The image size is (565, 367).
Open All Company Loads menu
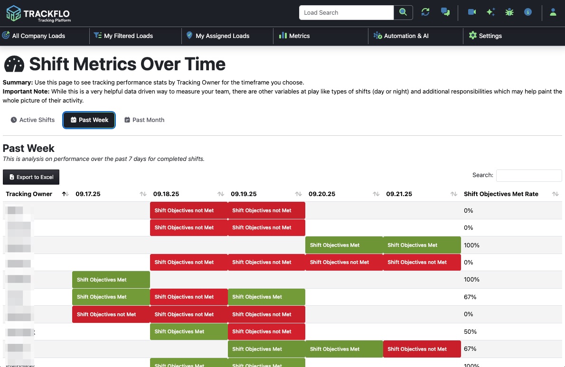(x=34, y=36)
